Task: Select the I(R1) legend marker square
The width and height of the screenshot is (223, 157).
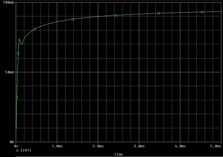Action: 17,150
